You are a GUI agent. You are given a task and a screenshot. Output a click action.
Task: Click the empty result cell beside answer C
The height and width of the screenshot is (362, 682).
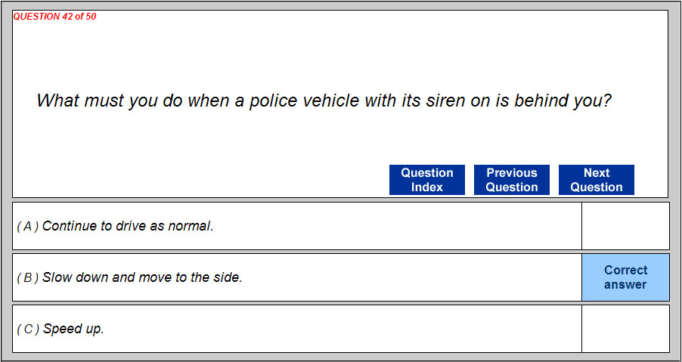(625, 329)
